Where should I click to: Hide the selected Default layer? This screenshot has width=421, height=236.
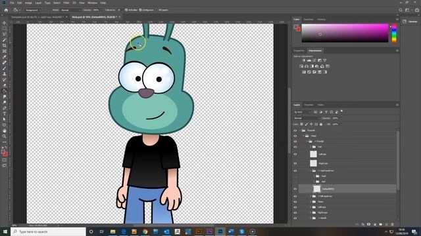pyautogui.click(x=295, y=189)
